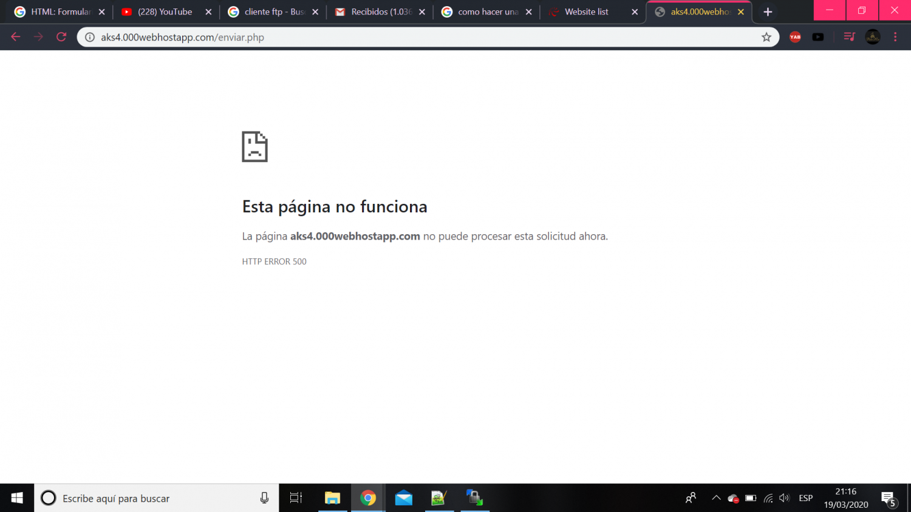This screenshot has height=512, width=911.
Task: Close the active aks4.000webhost tab
Action: tap(741, 12)
